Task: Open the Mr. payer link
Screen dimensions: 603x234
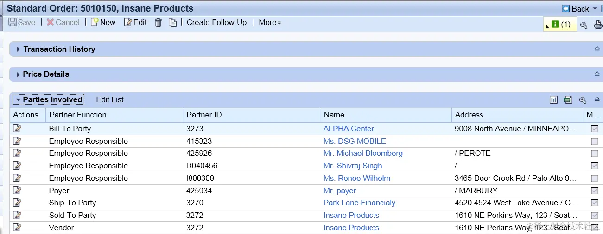Action: click(x=340, y=191)
